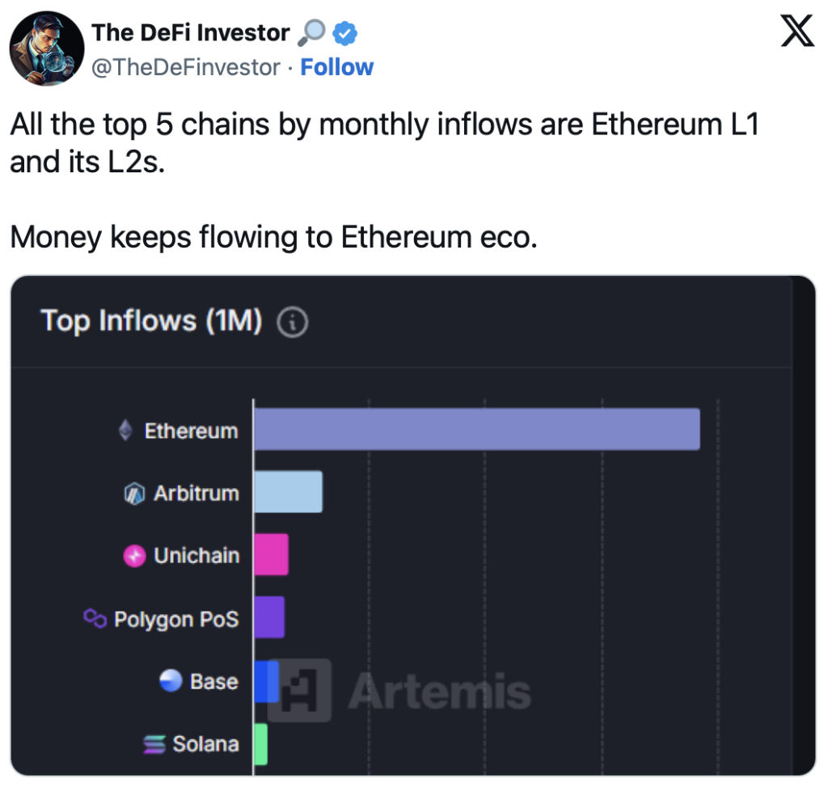
Task: Open The DeFi Investor profile avatar
Action: pos(46,49)
